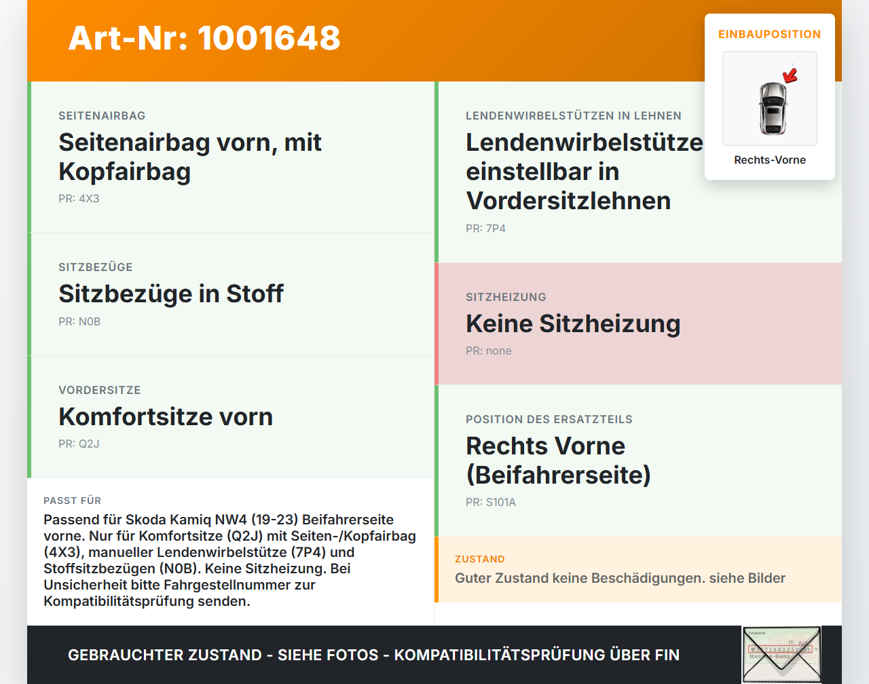Click the 'Komfortsitze vorn' title
869x684 pixels.
(166, 416)
